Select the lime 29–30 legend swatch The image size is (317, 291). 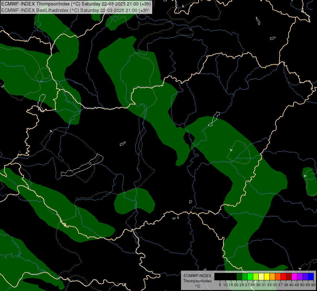(x=256, y=276)
